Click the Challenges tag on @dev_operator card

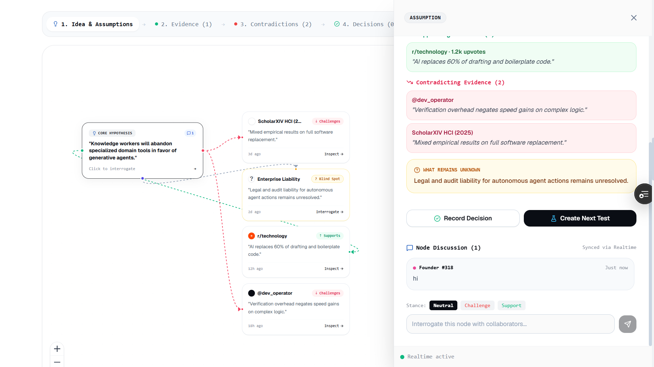(328, 293)
